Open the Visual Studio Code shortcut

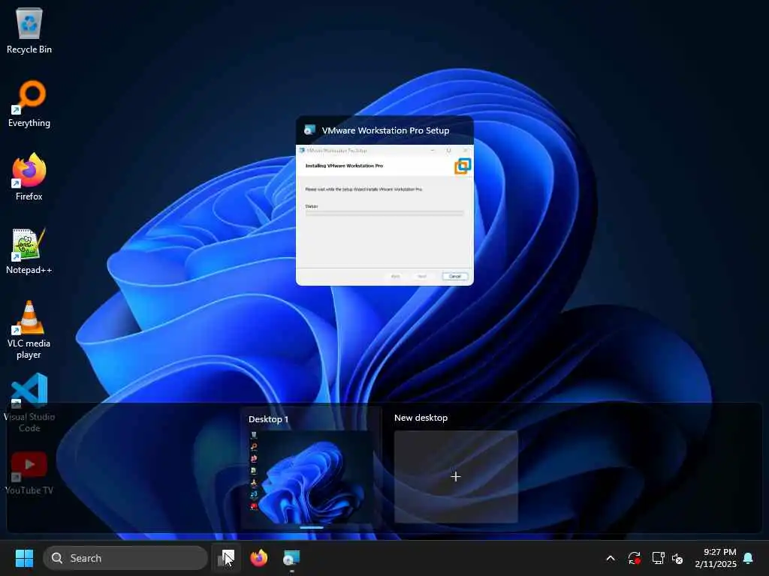pyautogui.click(x=29, y=403)
